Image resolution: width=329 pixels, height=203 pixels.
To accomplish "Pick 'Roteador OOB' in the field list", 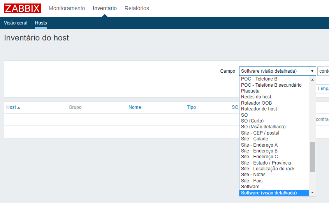I will 257,103.
